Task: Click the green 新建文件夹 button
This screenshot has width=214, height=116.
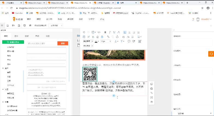Action: (13, 42)
